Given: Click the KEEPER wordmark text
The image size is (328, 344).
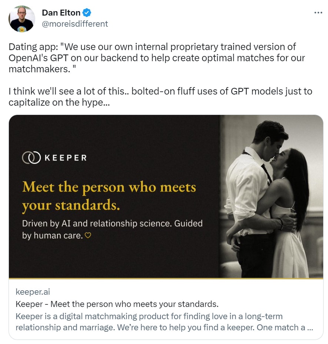Looking at the screenshot, I should pyautogui.click(x=65, y=158).
